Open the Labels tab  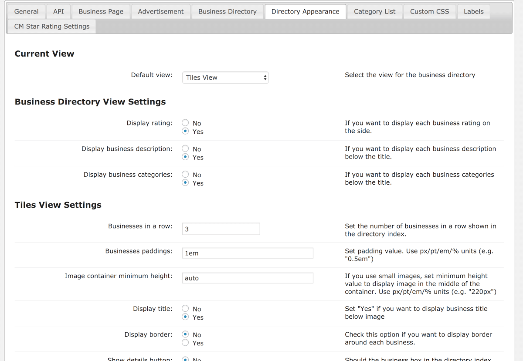tap(473, 11)
